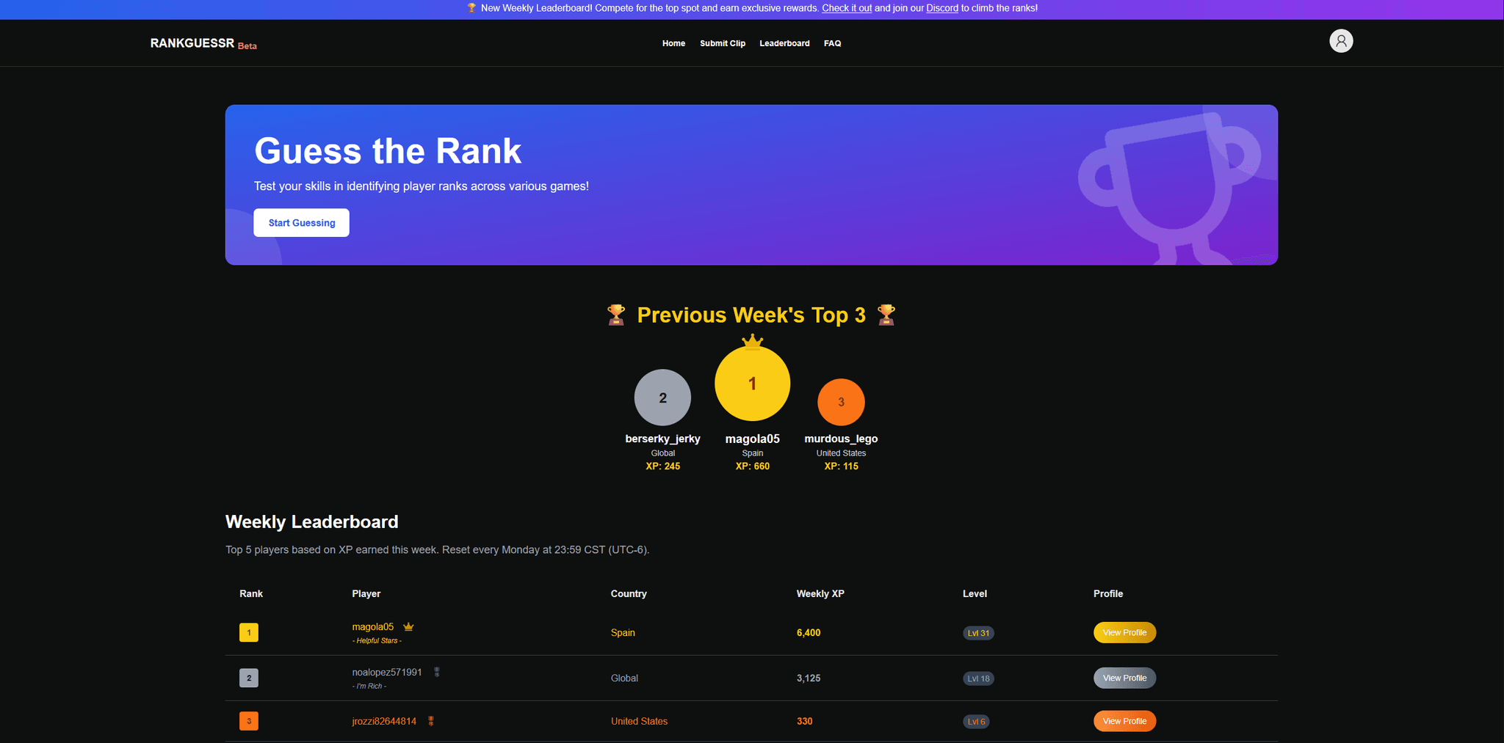Click the bronze medal icon next to jrozzi82644814
This screenshot has height=743, width=1504.
[431, 721]
